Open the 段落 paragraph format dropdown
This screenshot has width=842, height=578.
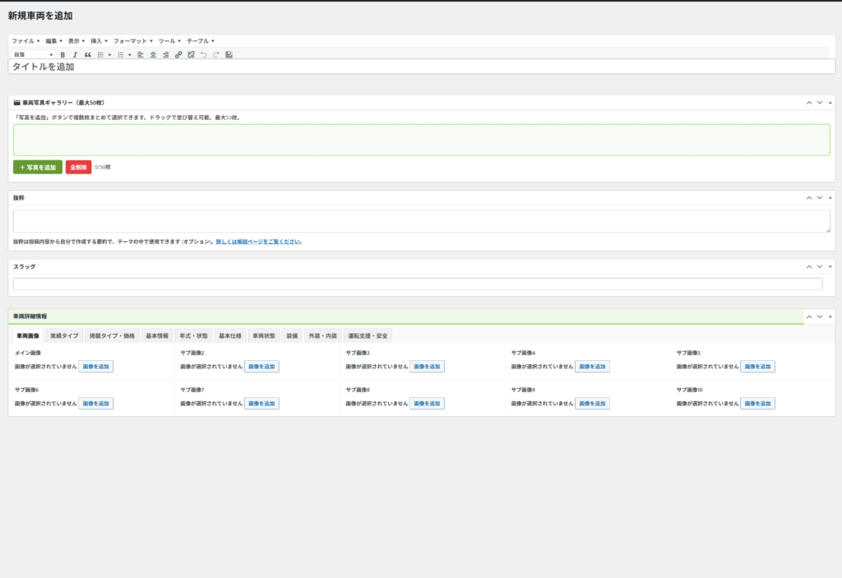pos(33,55)
